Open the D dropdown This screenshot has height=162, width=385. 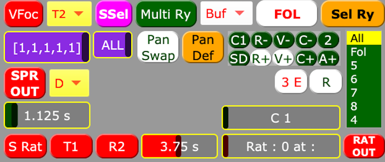(x=69, y=83)
